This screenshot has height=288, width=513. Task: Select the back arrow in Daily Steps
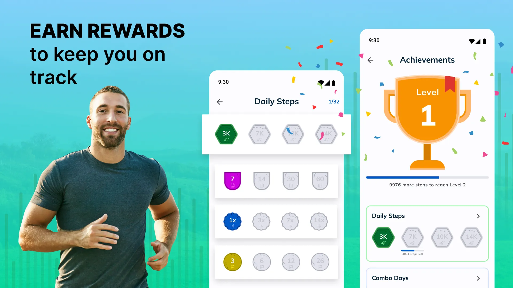(220, 102)
